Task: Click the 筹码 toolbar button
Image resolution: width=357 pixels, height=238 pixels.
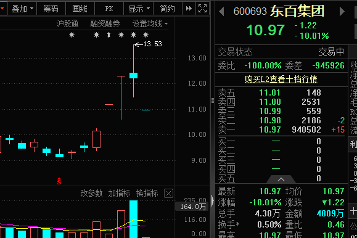Action: tap(51, 9)
